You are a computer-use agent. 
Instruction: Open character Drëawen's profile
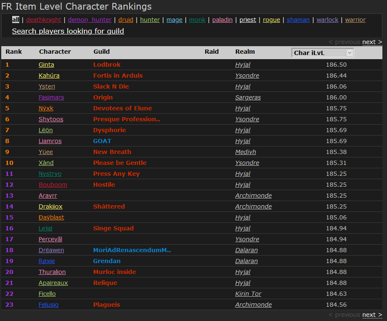coord(51,250)
